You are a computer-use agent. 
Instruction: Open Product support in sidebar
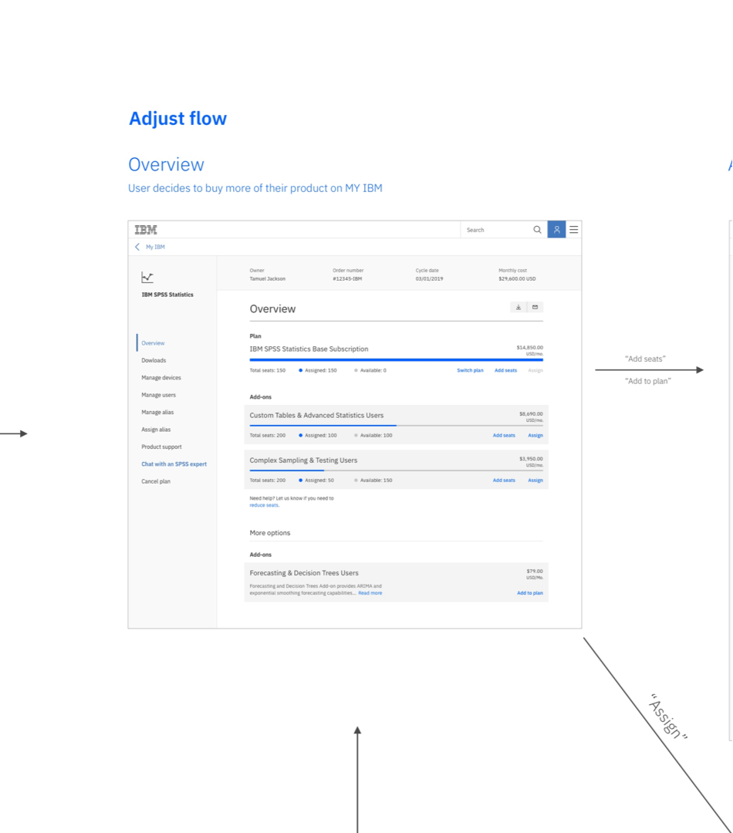[161, 447]
